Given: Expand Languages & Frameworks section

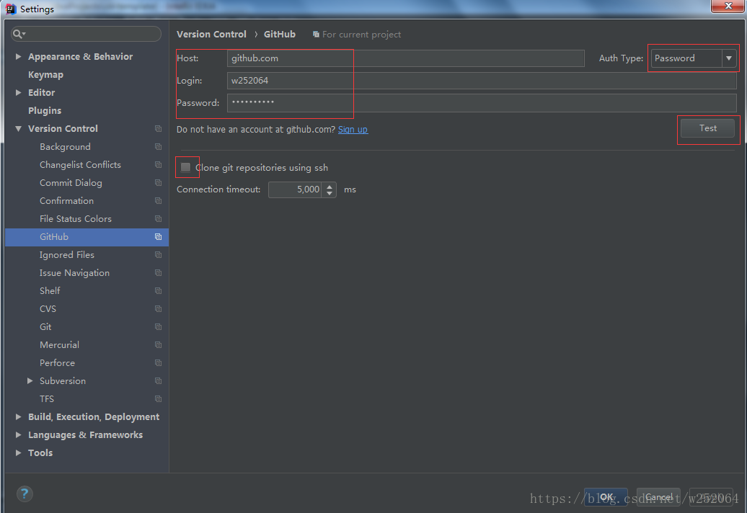Looking at the screenshot, I should [x=18, y=435].
